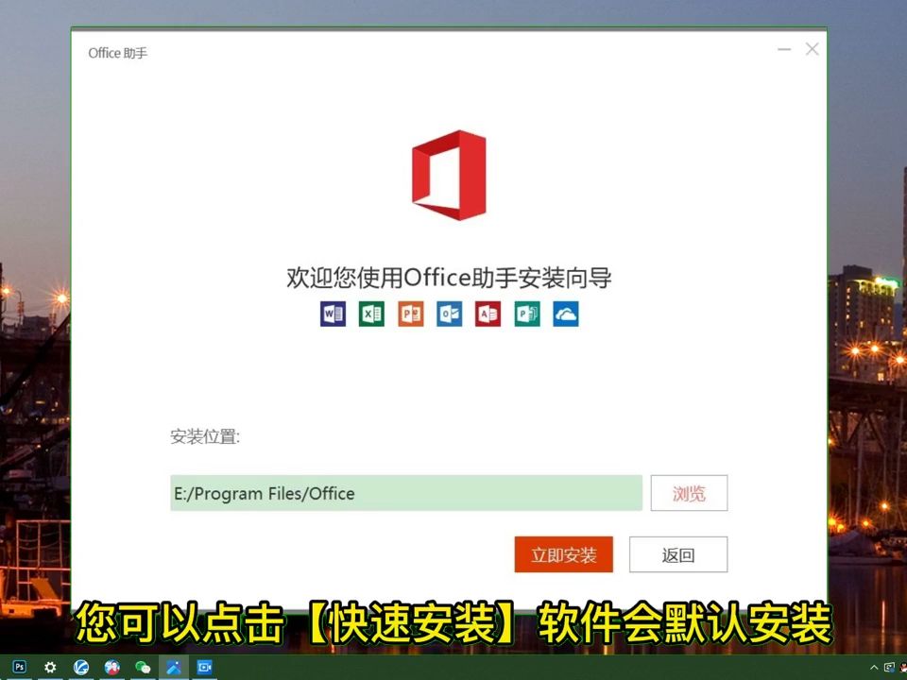Screen dimensions: 907x680
Task: Click the install path input field
Action: point(406,493)
